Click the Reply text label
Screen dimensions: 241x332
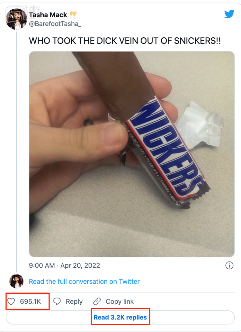tap(74, 301)
